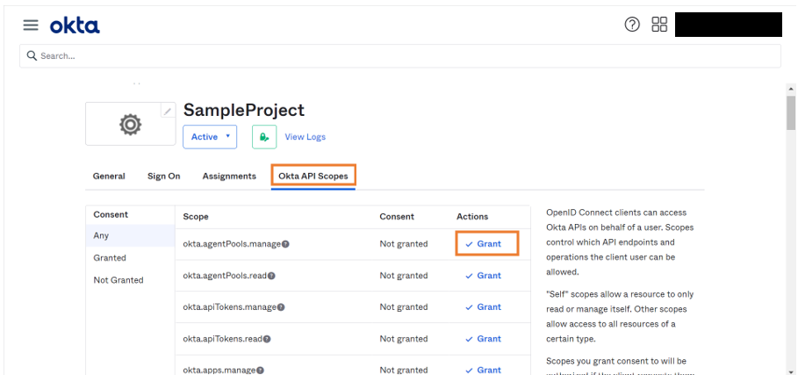Click the pencil edit logo icon
Screen dimensions: 798x375
(168, 111)
